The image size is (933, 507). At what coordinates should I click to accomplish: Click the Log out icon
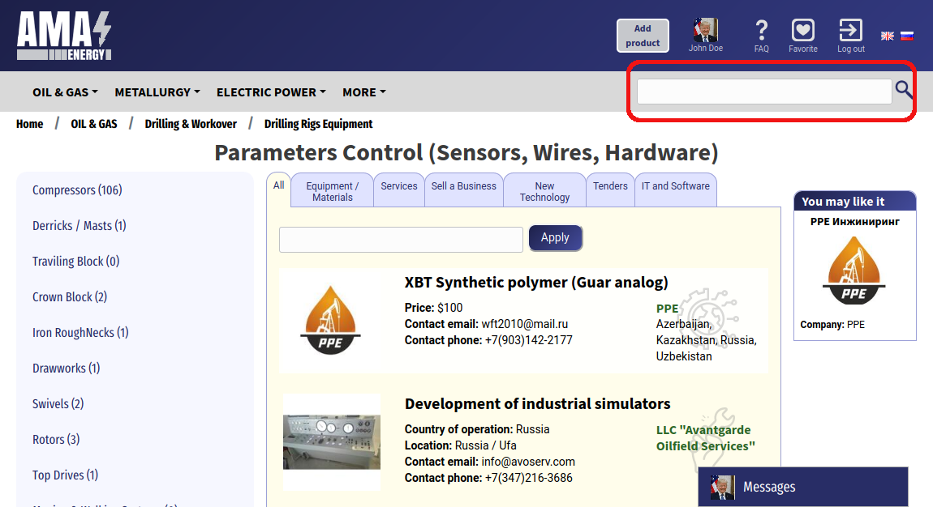coord(850,31)
